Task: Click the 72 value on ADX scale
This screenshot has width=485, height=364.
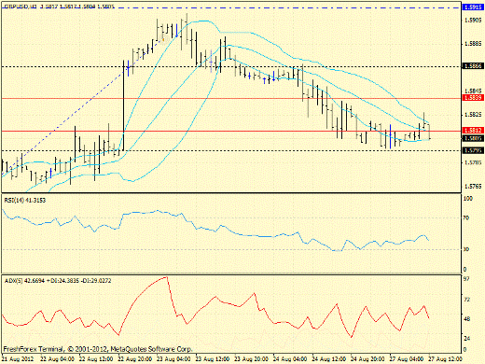Action: [x=466, y=300]
